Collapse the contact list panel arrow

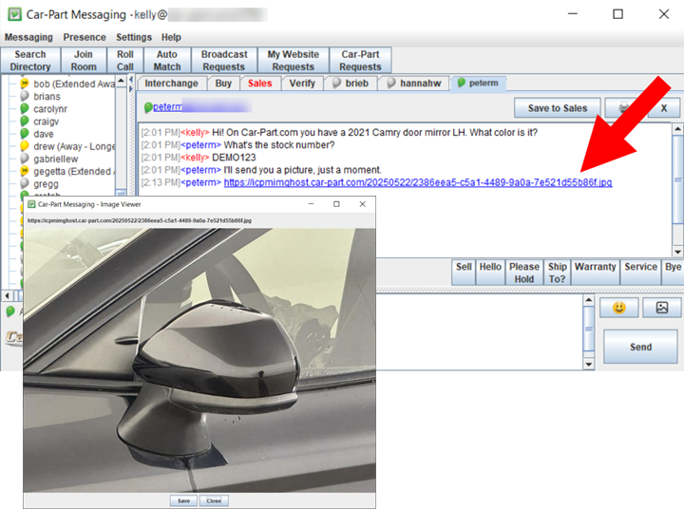(x=131, y=80)
